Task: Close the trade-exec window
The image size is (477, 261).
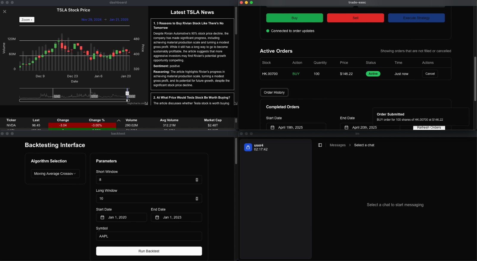Action: click(x=241, y=2)
